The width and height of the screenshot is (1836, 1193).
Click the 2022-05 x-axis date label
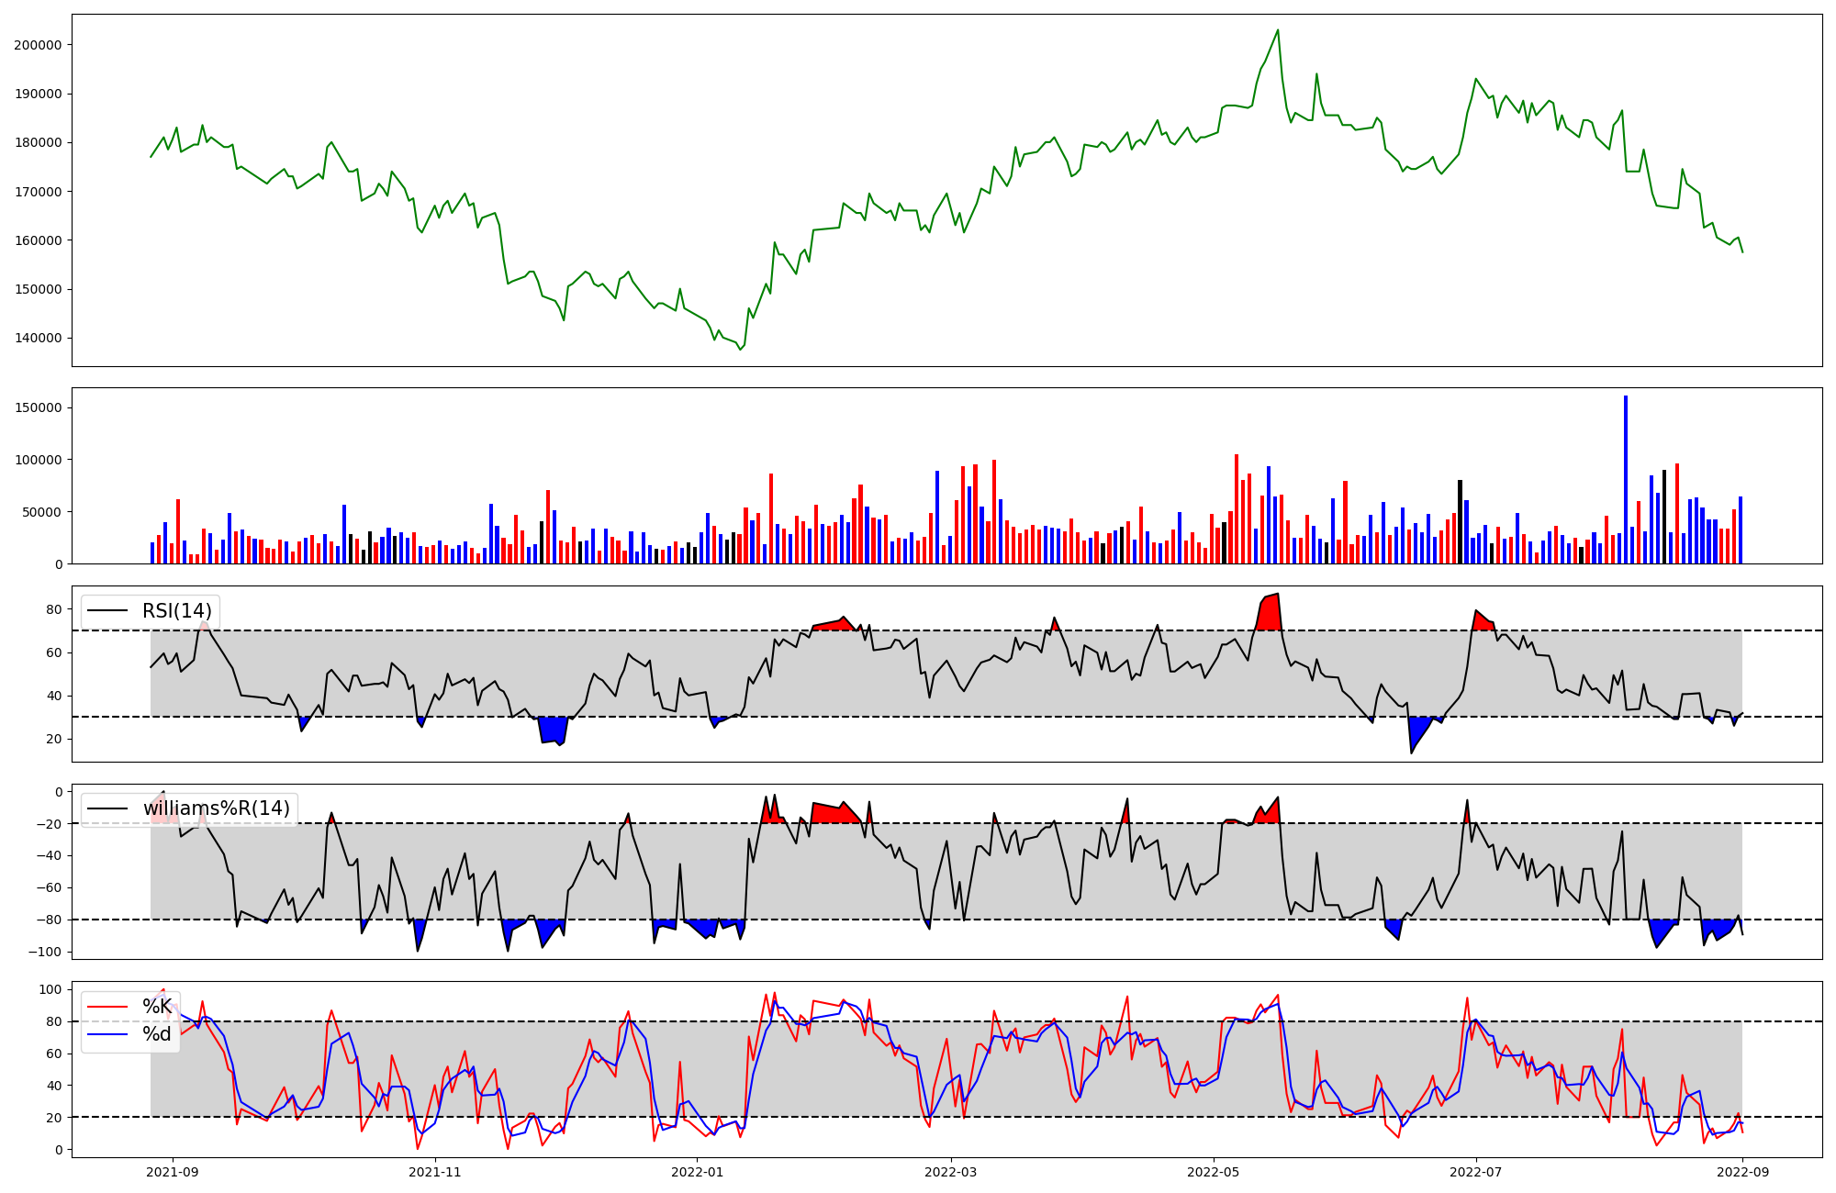coord(1214,1172)
